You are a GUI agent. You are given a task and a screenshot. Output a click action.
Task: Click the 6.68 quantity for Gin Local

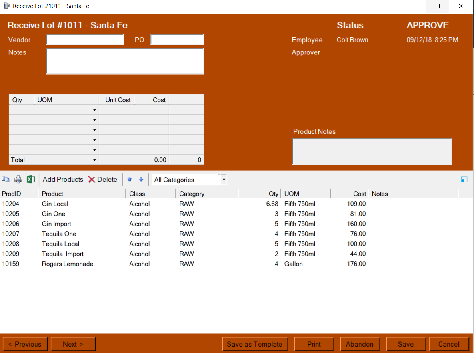pyautogui.click(x=272, y=204)
